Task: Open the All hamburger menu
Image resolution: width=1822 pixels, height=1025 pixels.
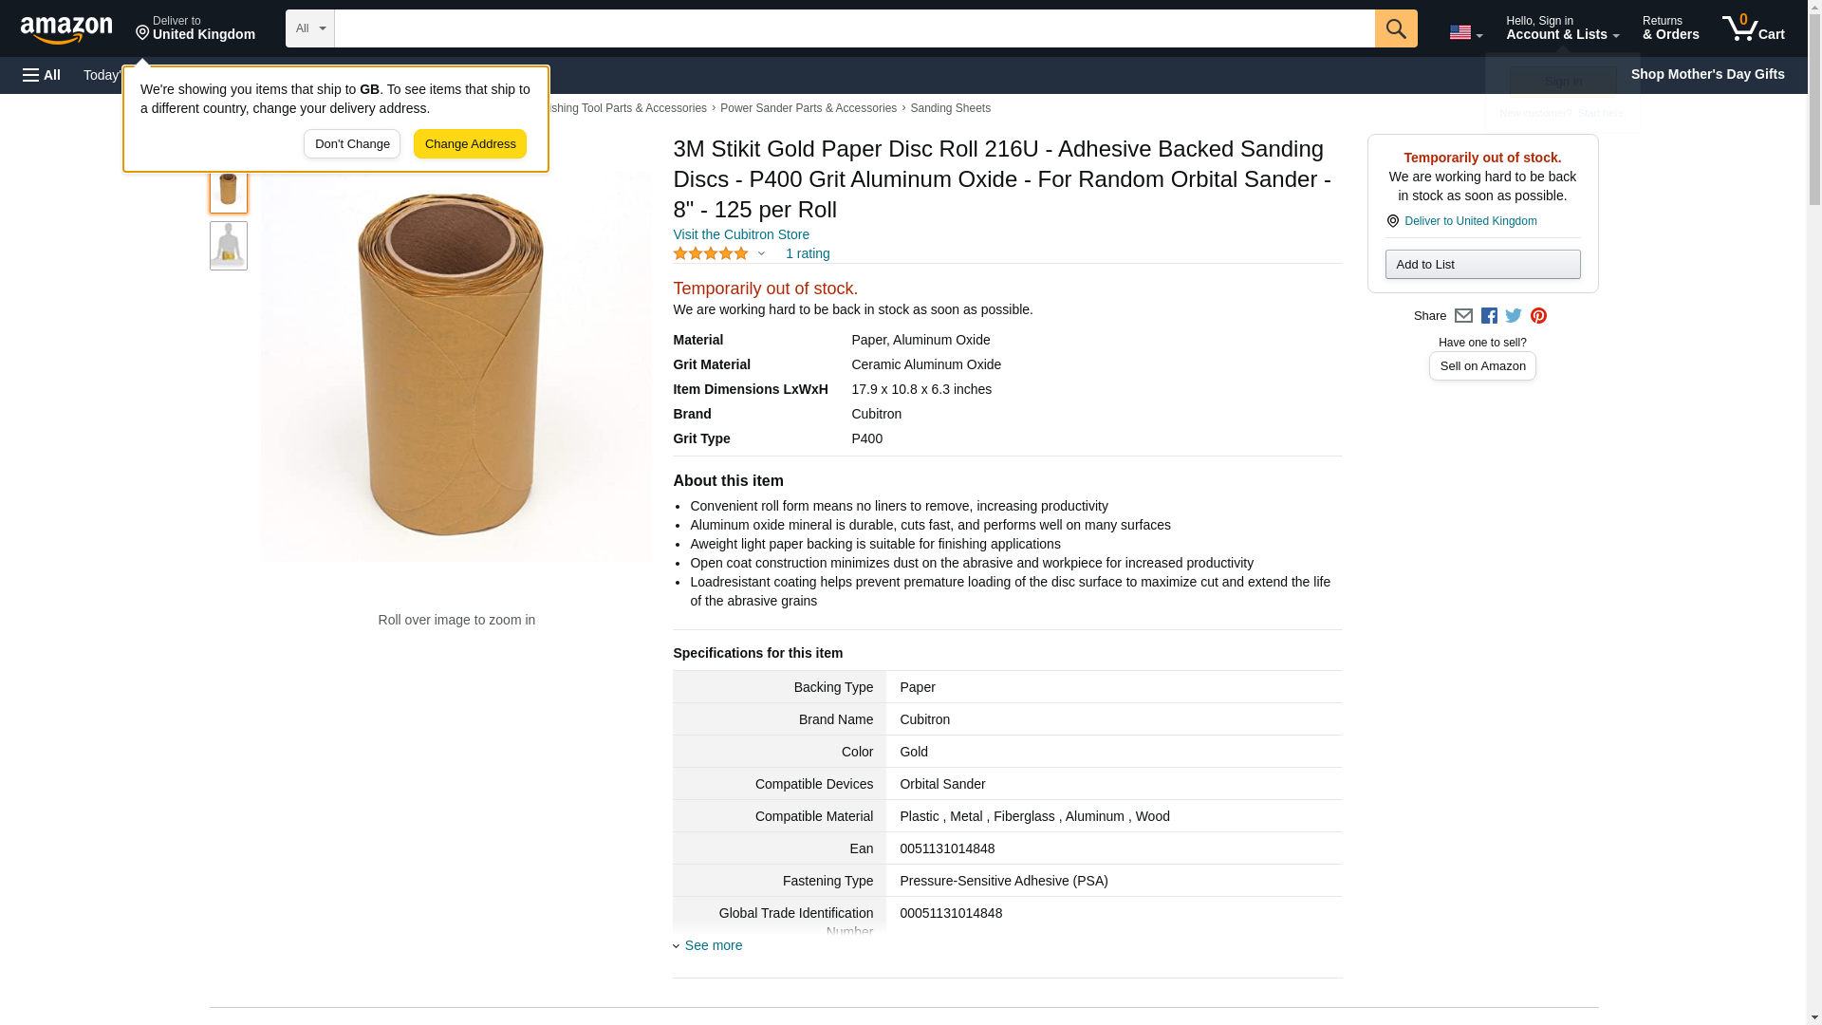Action: (42, 75)
